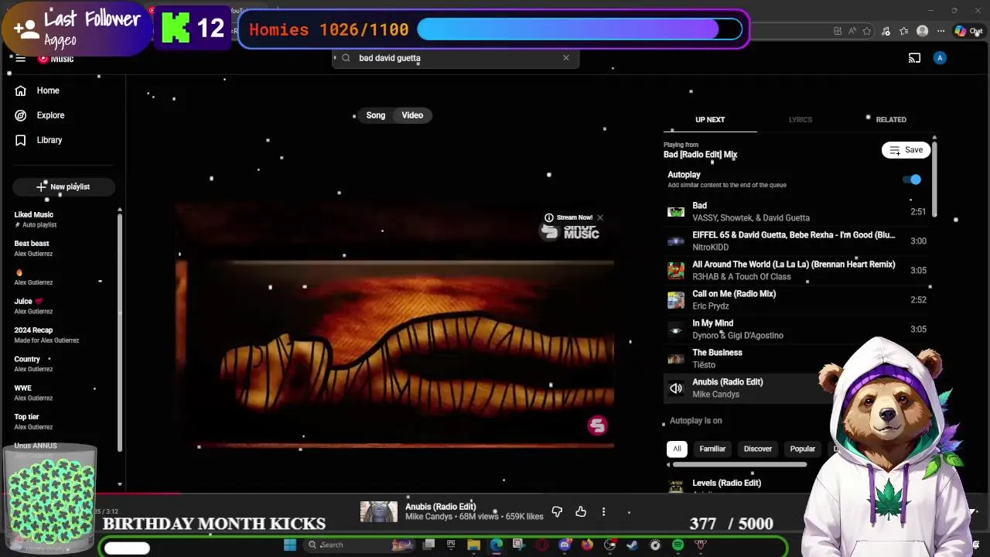Select the Familiar filter chip
Screen dimensions: 990x557
point(712,449)
